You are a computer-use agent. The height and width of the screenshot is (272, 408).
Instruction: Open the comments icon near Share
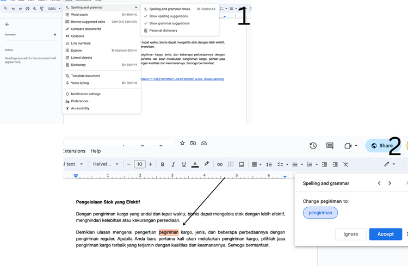pyautogui.click(x=330, y=146)
